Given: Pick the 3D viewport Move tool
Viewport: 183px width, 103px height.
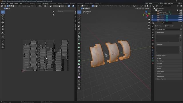Looking at the screenshot, I should coord(79,19).
